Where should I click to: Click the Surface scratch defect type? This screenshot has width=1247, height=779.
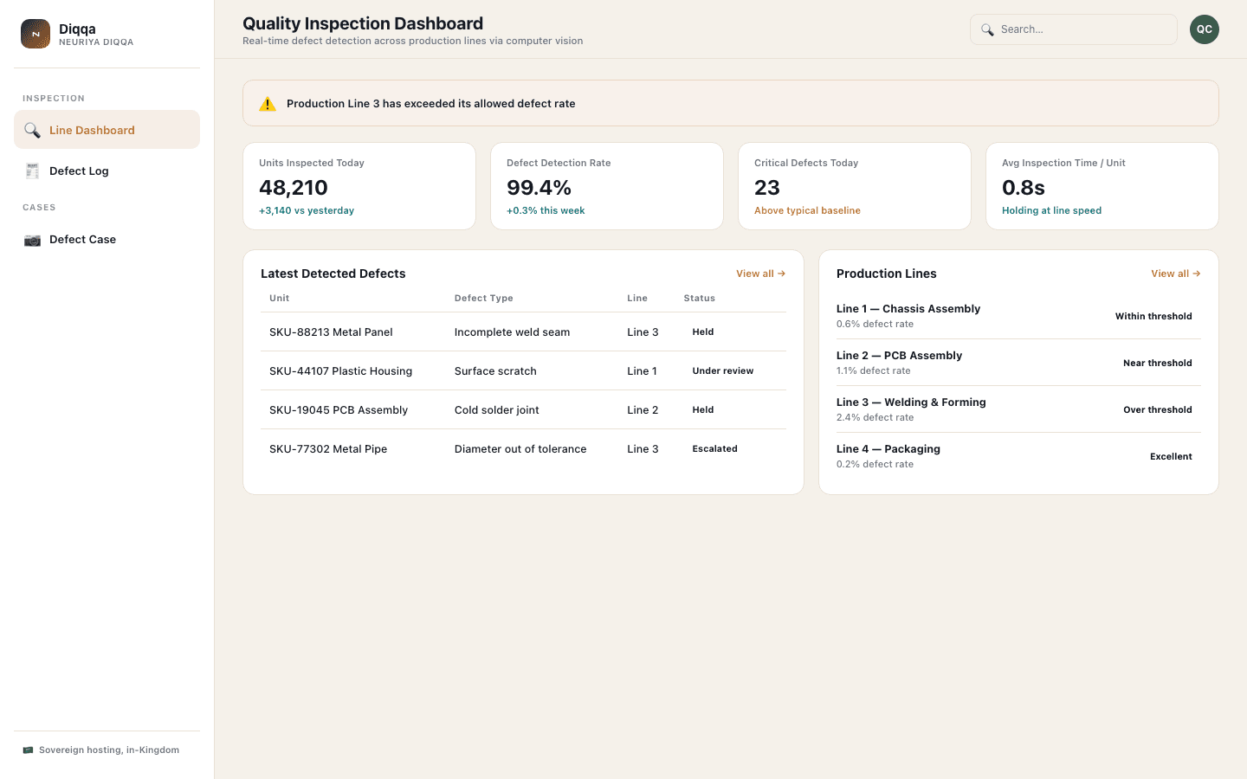[x=495, y=371]
